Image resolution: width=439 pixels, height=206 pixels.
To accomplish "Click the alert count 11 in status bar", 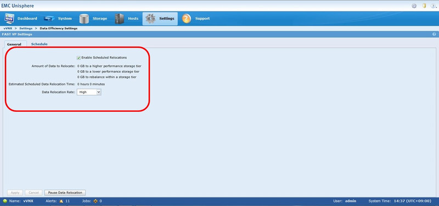I will pos(67,201).
